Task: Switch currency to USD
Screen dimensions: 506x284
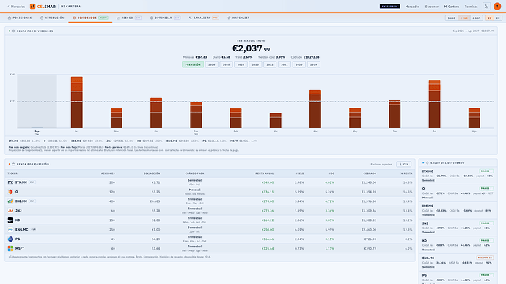Action: [452, 18]
